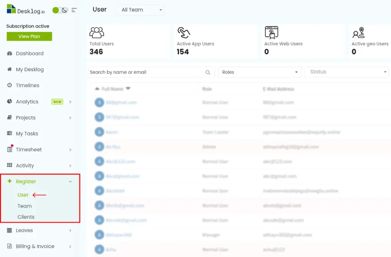Image resolution: width=391 pixels, height=257 pixels.
Task: Click the Search by name or email field
Action: [145, 72]
